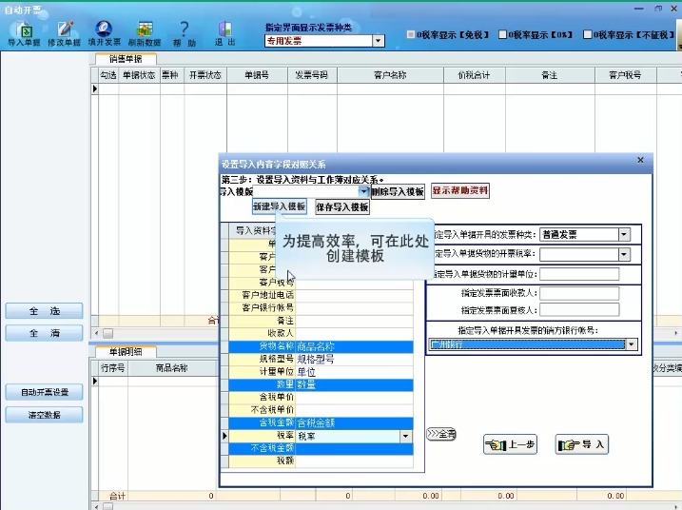Switch to the 销售单据 tab

125,59
